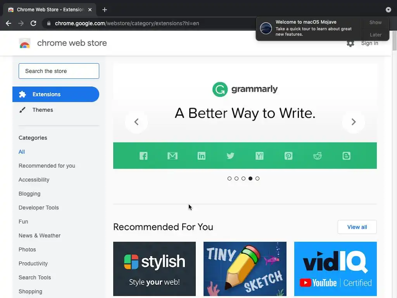The width and height of the screenshot is (397, 298).
Task: Click the Gmail envelope icon in banner
Action: tap(173, 156)
